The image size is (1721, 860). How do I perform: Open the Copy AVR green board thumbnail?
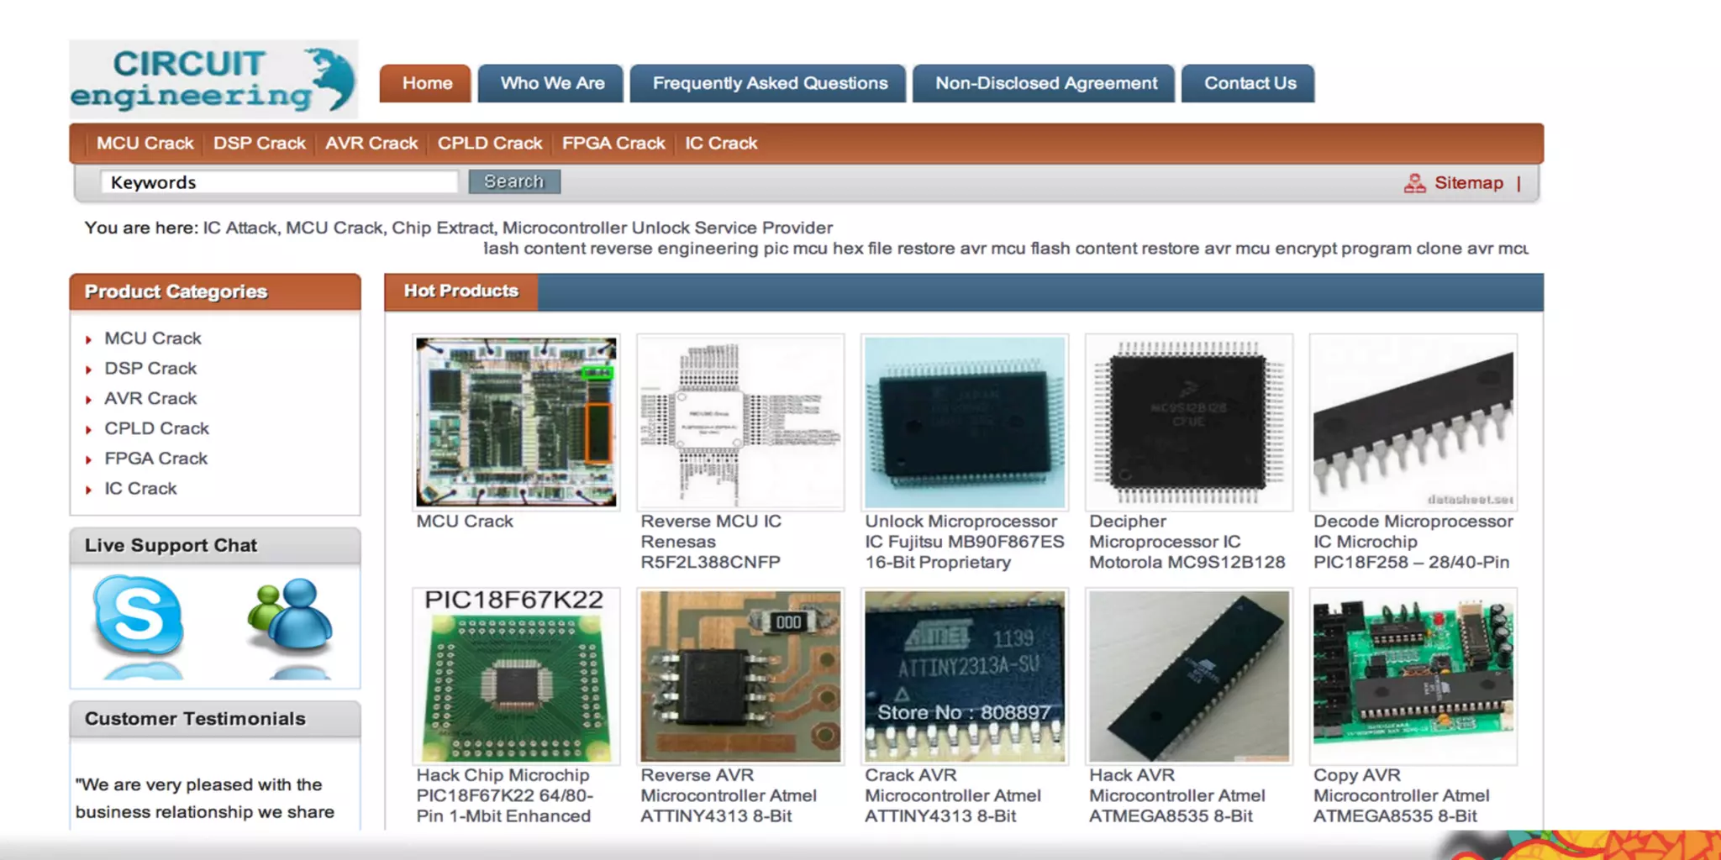pyautogui.click(x=1413, y=676)
